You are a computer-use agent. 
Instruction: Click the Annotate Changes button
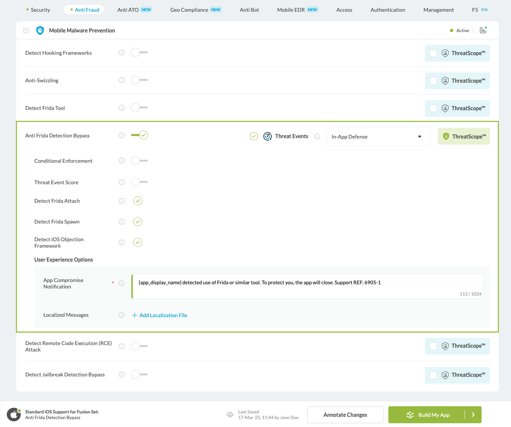coord(345,415)
